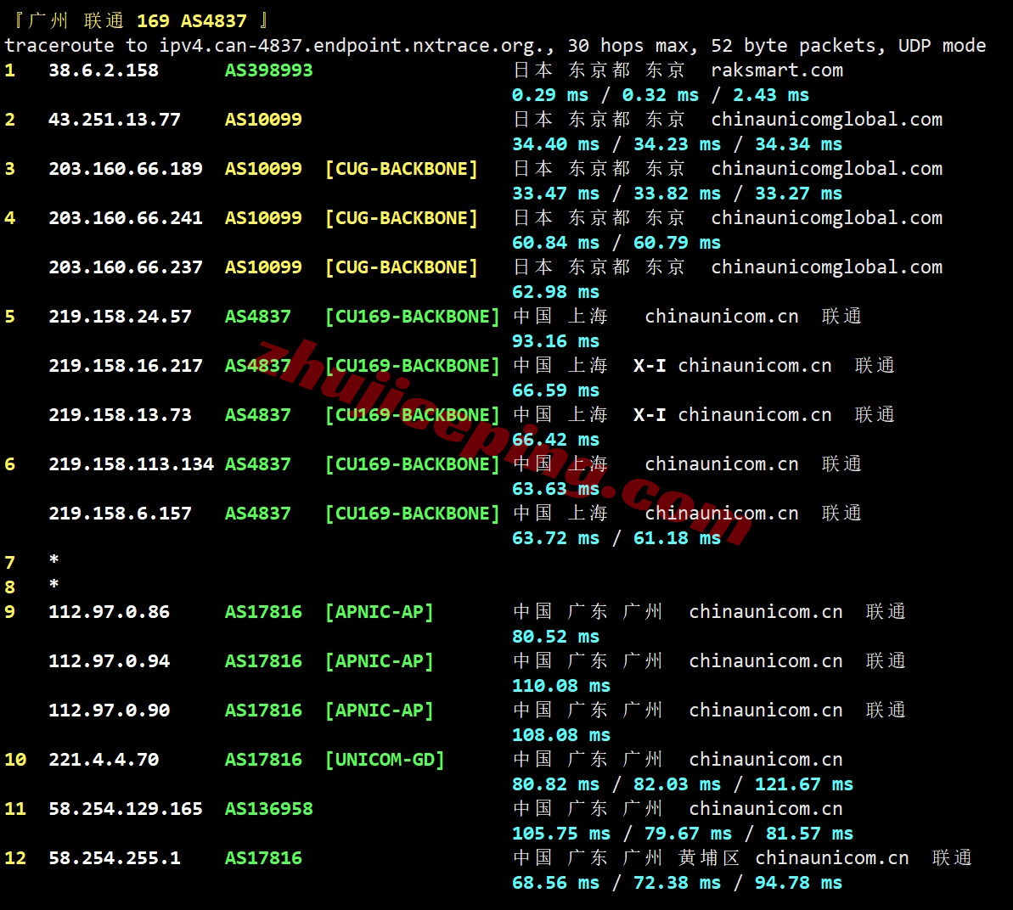Click IP 112.97.0.94

coord(110,661)
